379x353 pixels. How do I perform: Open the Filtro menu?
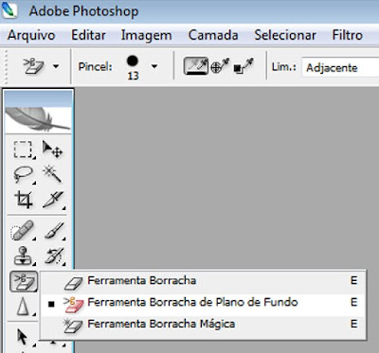click(348, 35)
